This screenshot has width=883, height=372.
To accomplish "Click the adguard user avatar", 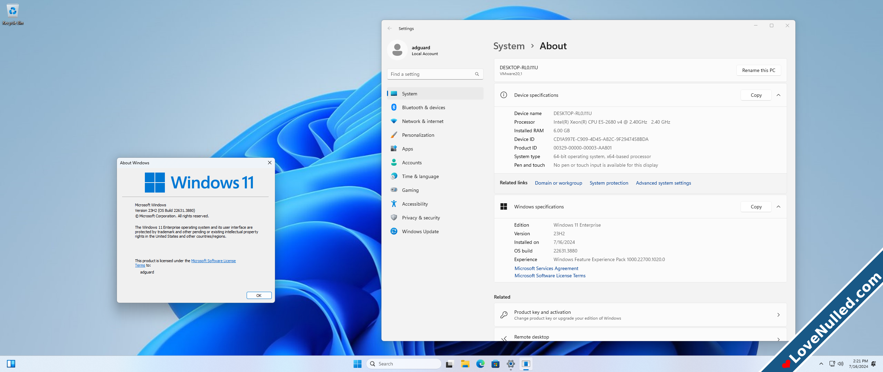I will (397, 50).
